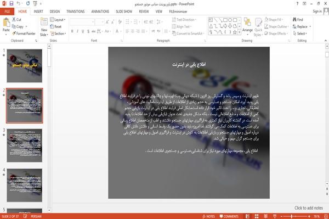Fit slide to current window
The image size is (329, 219).
[x=326, y=216]
